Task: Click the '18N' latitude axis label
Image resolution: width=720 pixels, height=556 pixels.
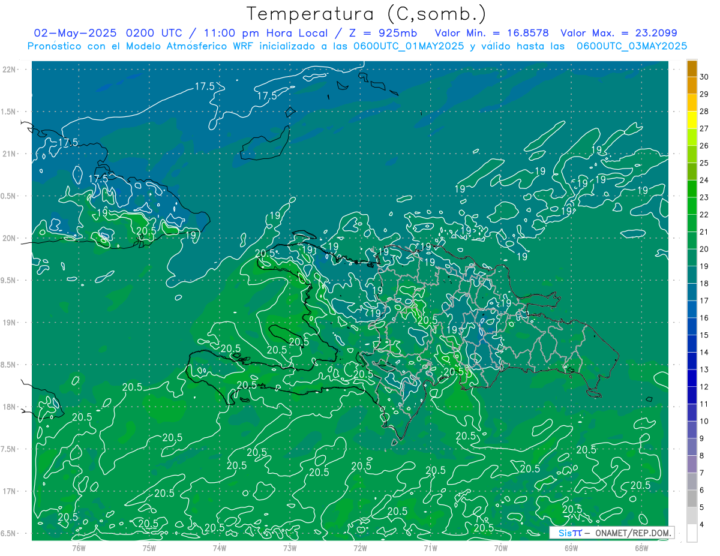Action: [x=10, y=407]
